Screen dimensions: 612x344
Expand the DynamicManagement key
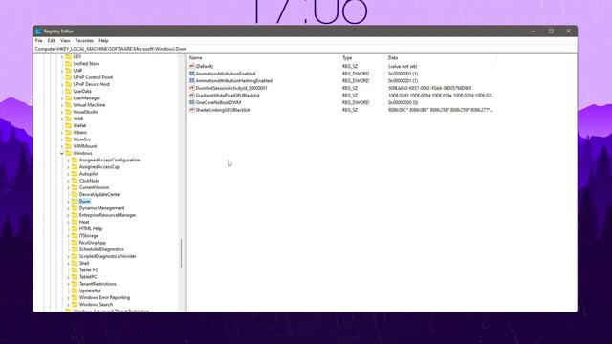coord(68,208)
